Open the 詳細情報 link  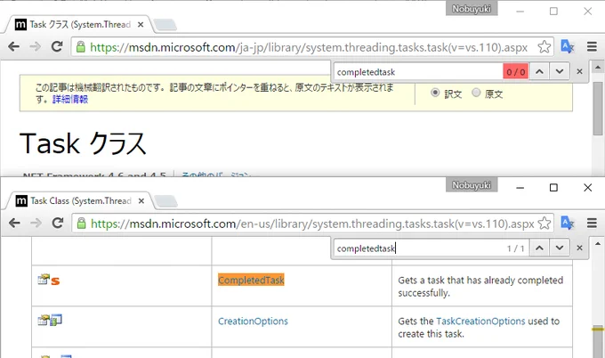(70, 99)
